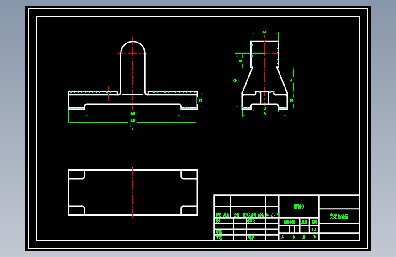Click the 分区 zone column header
Image resolution: width=396 pixels, height=257 pixels.
pyautogui.click(x=237, y=215)
